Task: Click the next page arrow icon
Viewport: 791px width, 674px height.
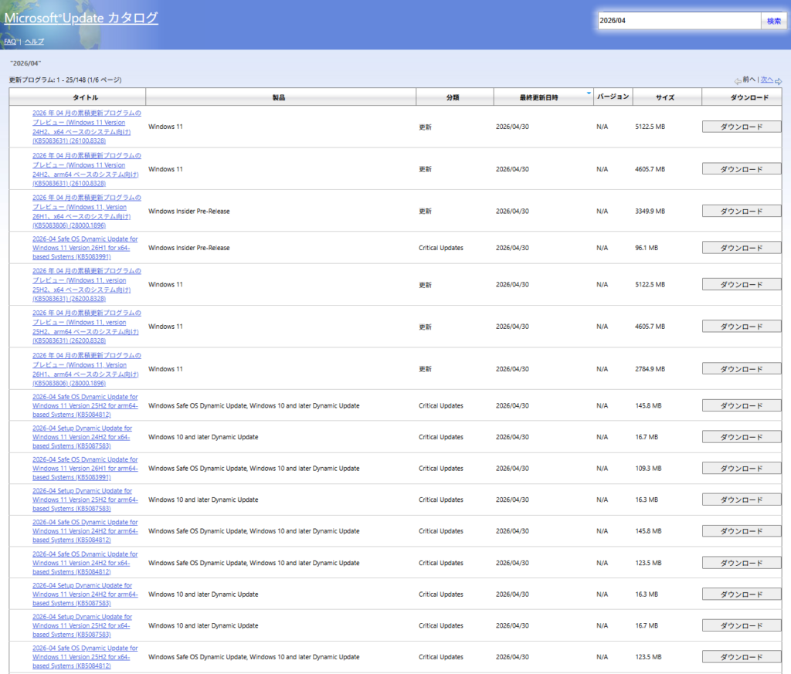Action: point(779,80)
